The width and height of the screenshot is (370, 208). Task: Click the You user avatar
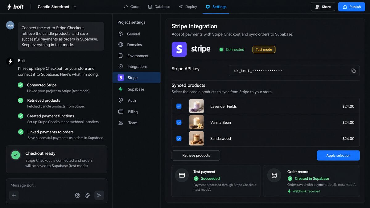10,25
